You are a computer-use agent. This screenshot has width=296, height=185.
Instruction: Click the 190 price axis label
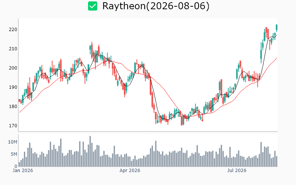click(13, 87)
